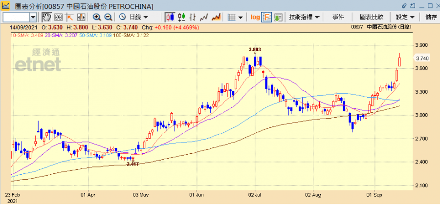Click the 3.740 current price tag
The height and width of the screenshot is (205, 440).
tap(422, 59)
